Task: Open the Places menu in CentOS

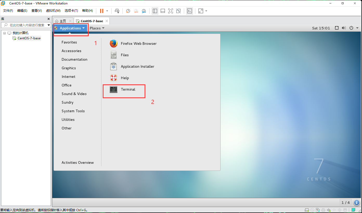Action: pyautogui.click(x=97, y=28)
